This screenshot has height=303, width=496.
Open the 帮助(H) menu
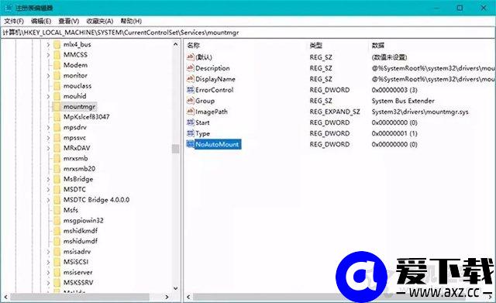tap(131, 21)
